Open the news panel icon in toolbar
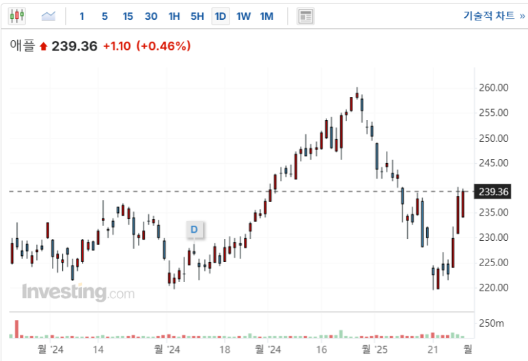The image size is (528, 361). coord(305,16)
